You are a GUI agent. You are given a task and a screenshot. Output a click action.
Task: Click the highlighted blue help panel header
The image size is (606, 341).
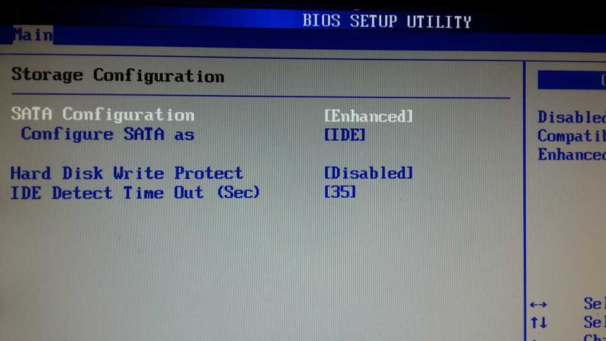click(572, 80)
